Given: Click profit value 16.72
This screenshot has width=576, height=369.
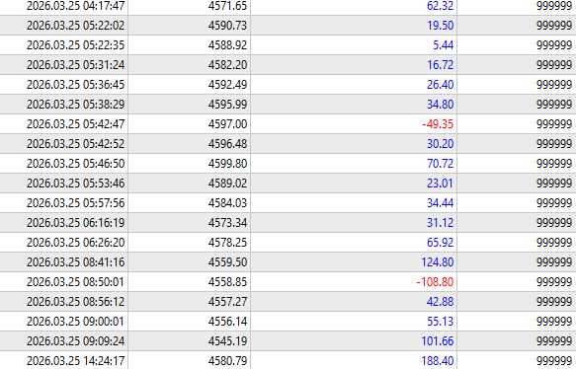Looking at the screenshot, I should (440, 65).
